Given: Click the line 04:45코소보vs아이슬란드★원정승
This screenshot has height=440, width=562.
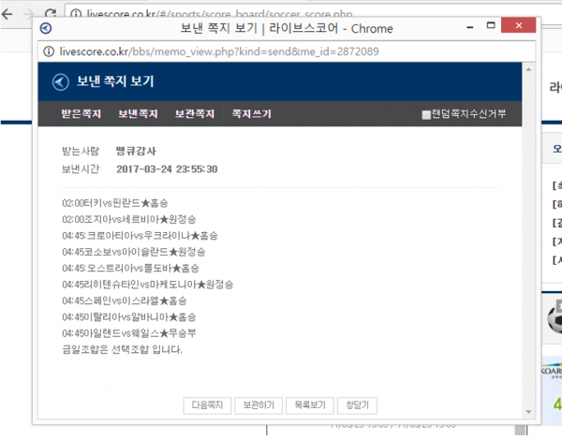Looking at the screenshot, I should click(134, 252).
